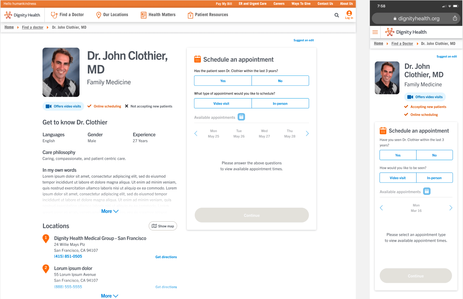Open Patient Resources navigation item
The height and width of the screenshot is (299, 463).
pos(208,15)
